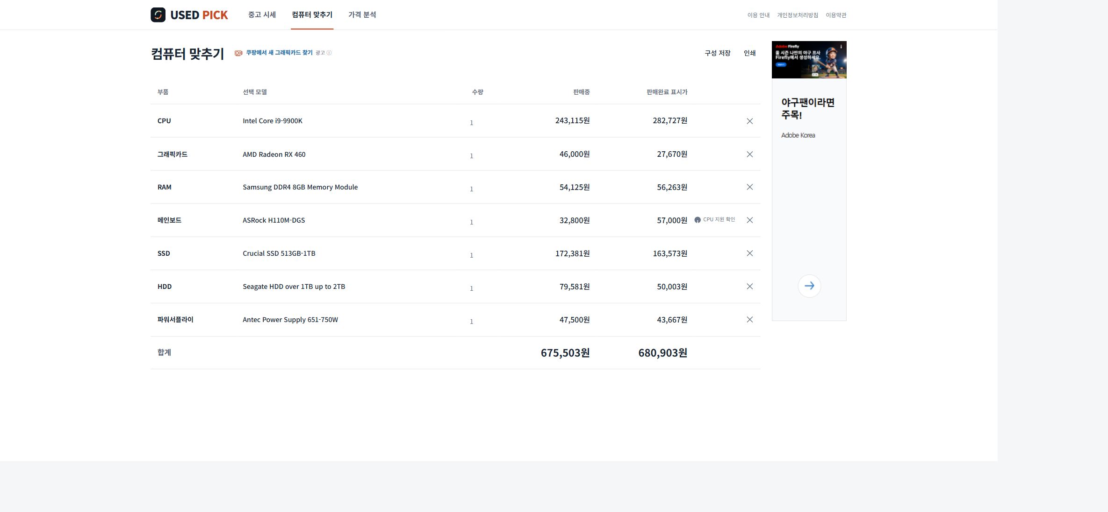Delete the Samsung DDR4 RAM entry
Image resolution: width=1108 pixels, height=512 pixels.
pyautogui.click(x=749, y=187)
